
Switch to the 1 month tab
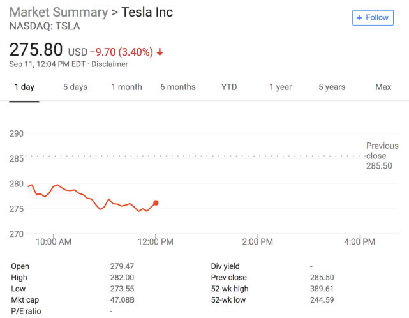click(x=126, y=87)
